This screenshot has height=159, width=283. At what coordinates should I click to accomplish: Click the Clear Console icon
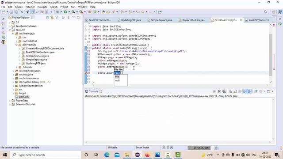230,91
